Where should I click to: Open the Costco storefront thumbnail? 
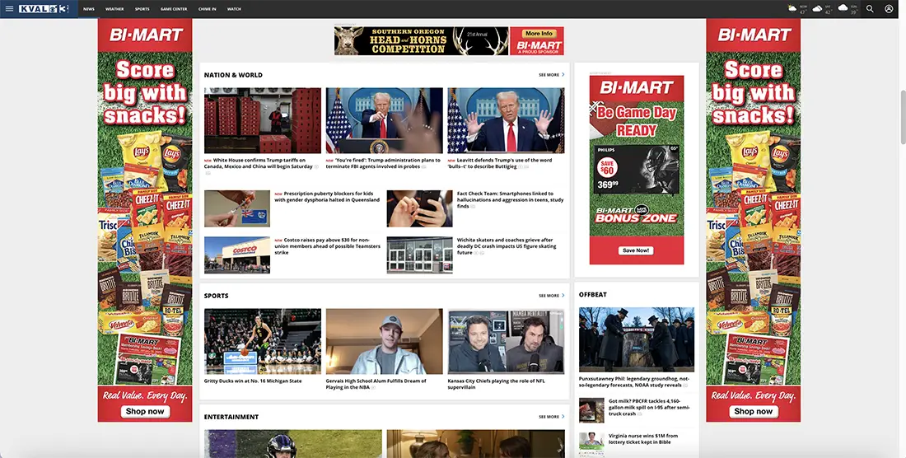237,255
